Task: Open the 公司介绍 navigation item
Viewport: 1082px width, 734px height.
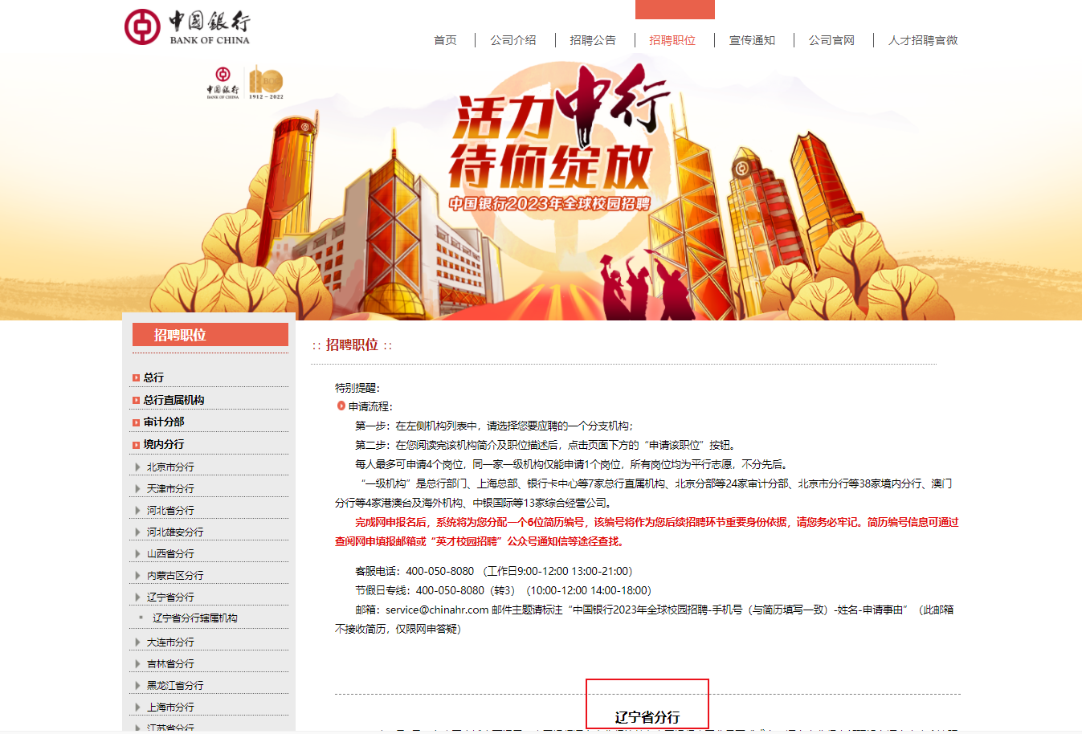Action: (x=513, y=40)
